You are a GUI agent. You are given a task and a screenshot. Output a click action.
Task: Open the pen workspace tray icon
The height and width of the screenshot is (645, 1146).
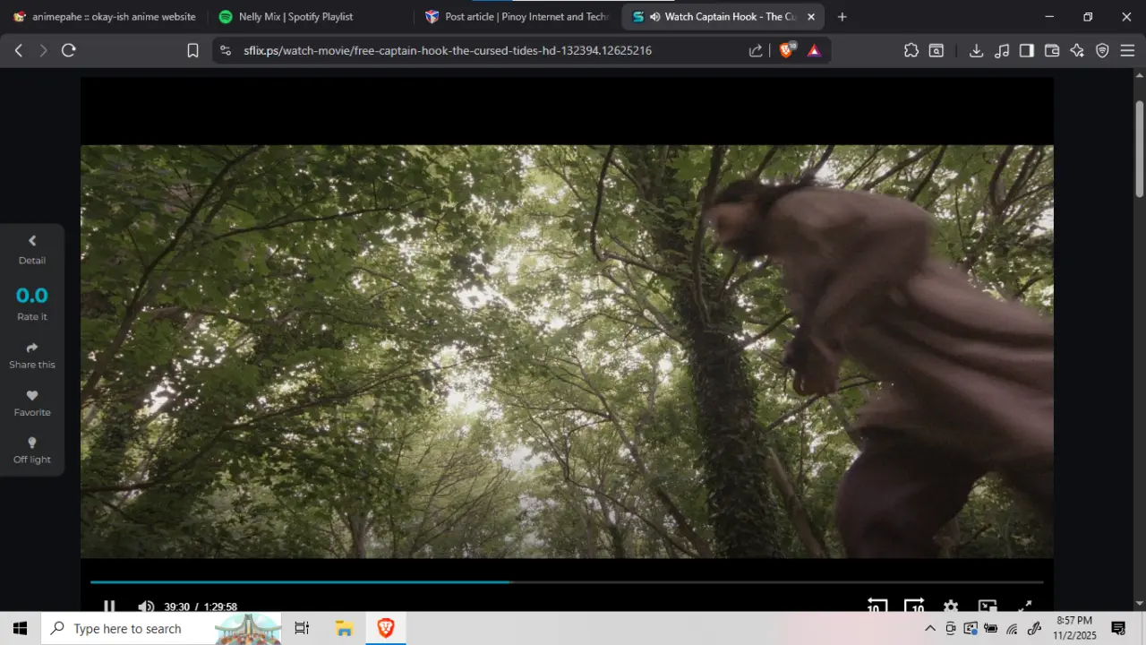tap(1034, 629)
